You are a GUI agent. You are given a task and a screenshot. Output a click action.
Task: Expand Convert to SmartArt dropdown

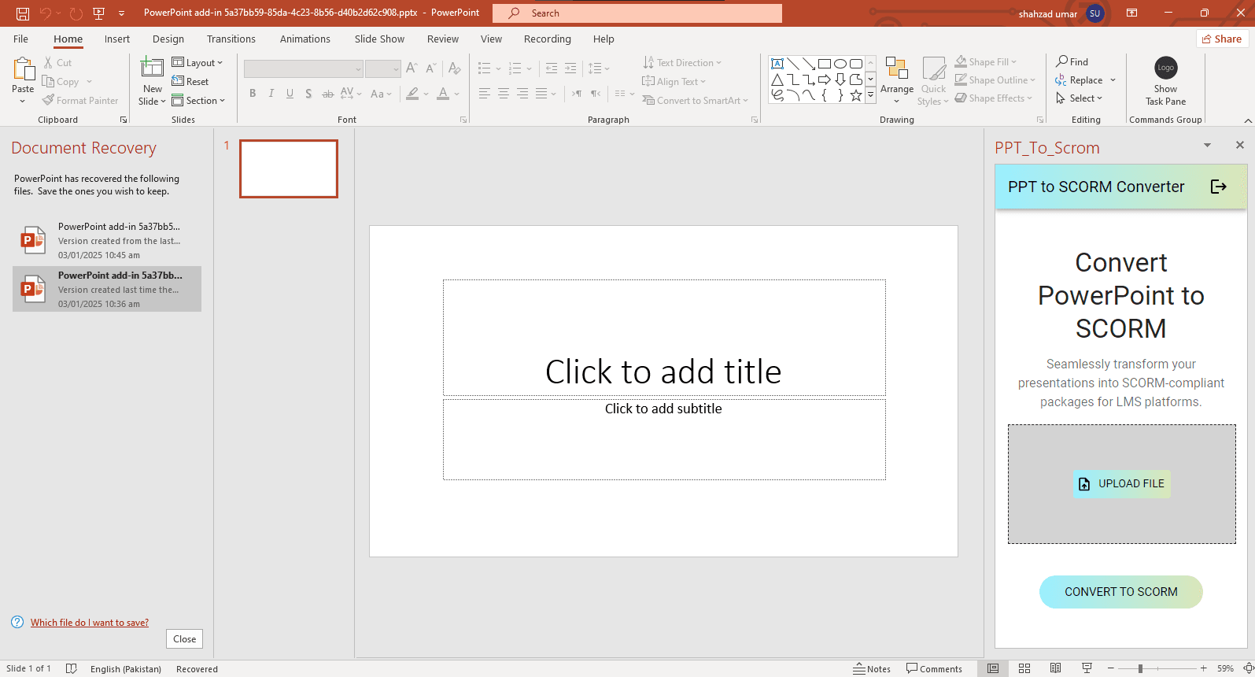pos(695,100)
